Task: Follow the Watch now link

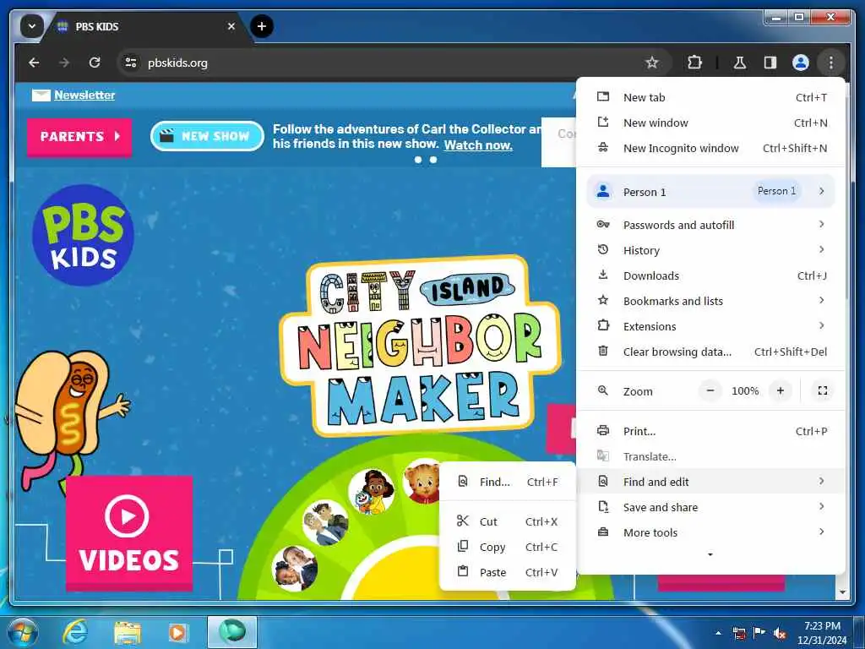Action: pos(478,145)
